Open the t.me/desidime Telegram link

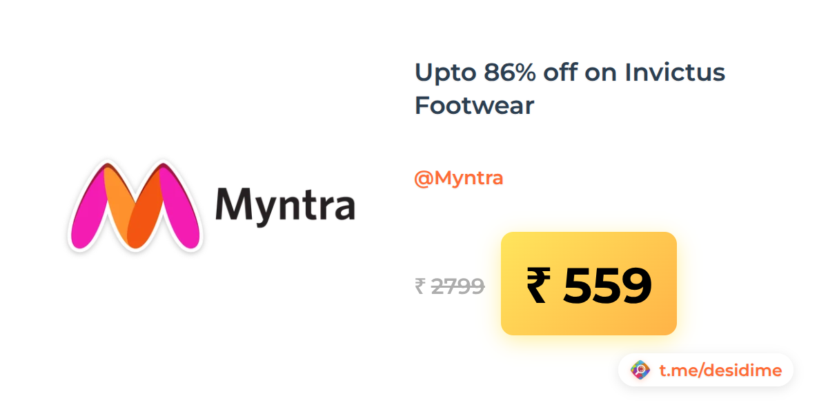[x=720, y=371]
